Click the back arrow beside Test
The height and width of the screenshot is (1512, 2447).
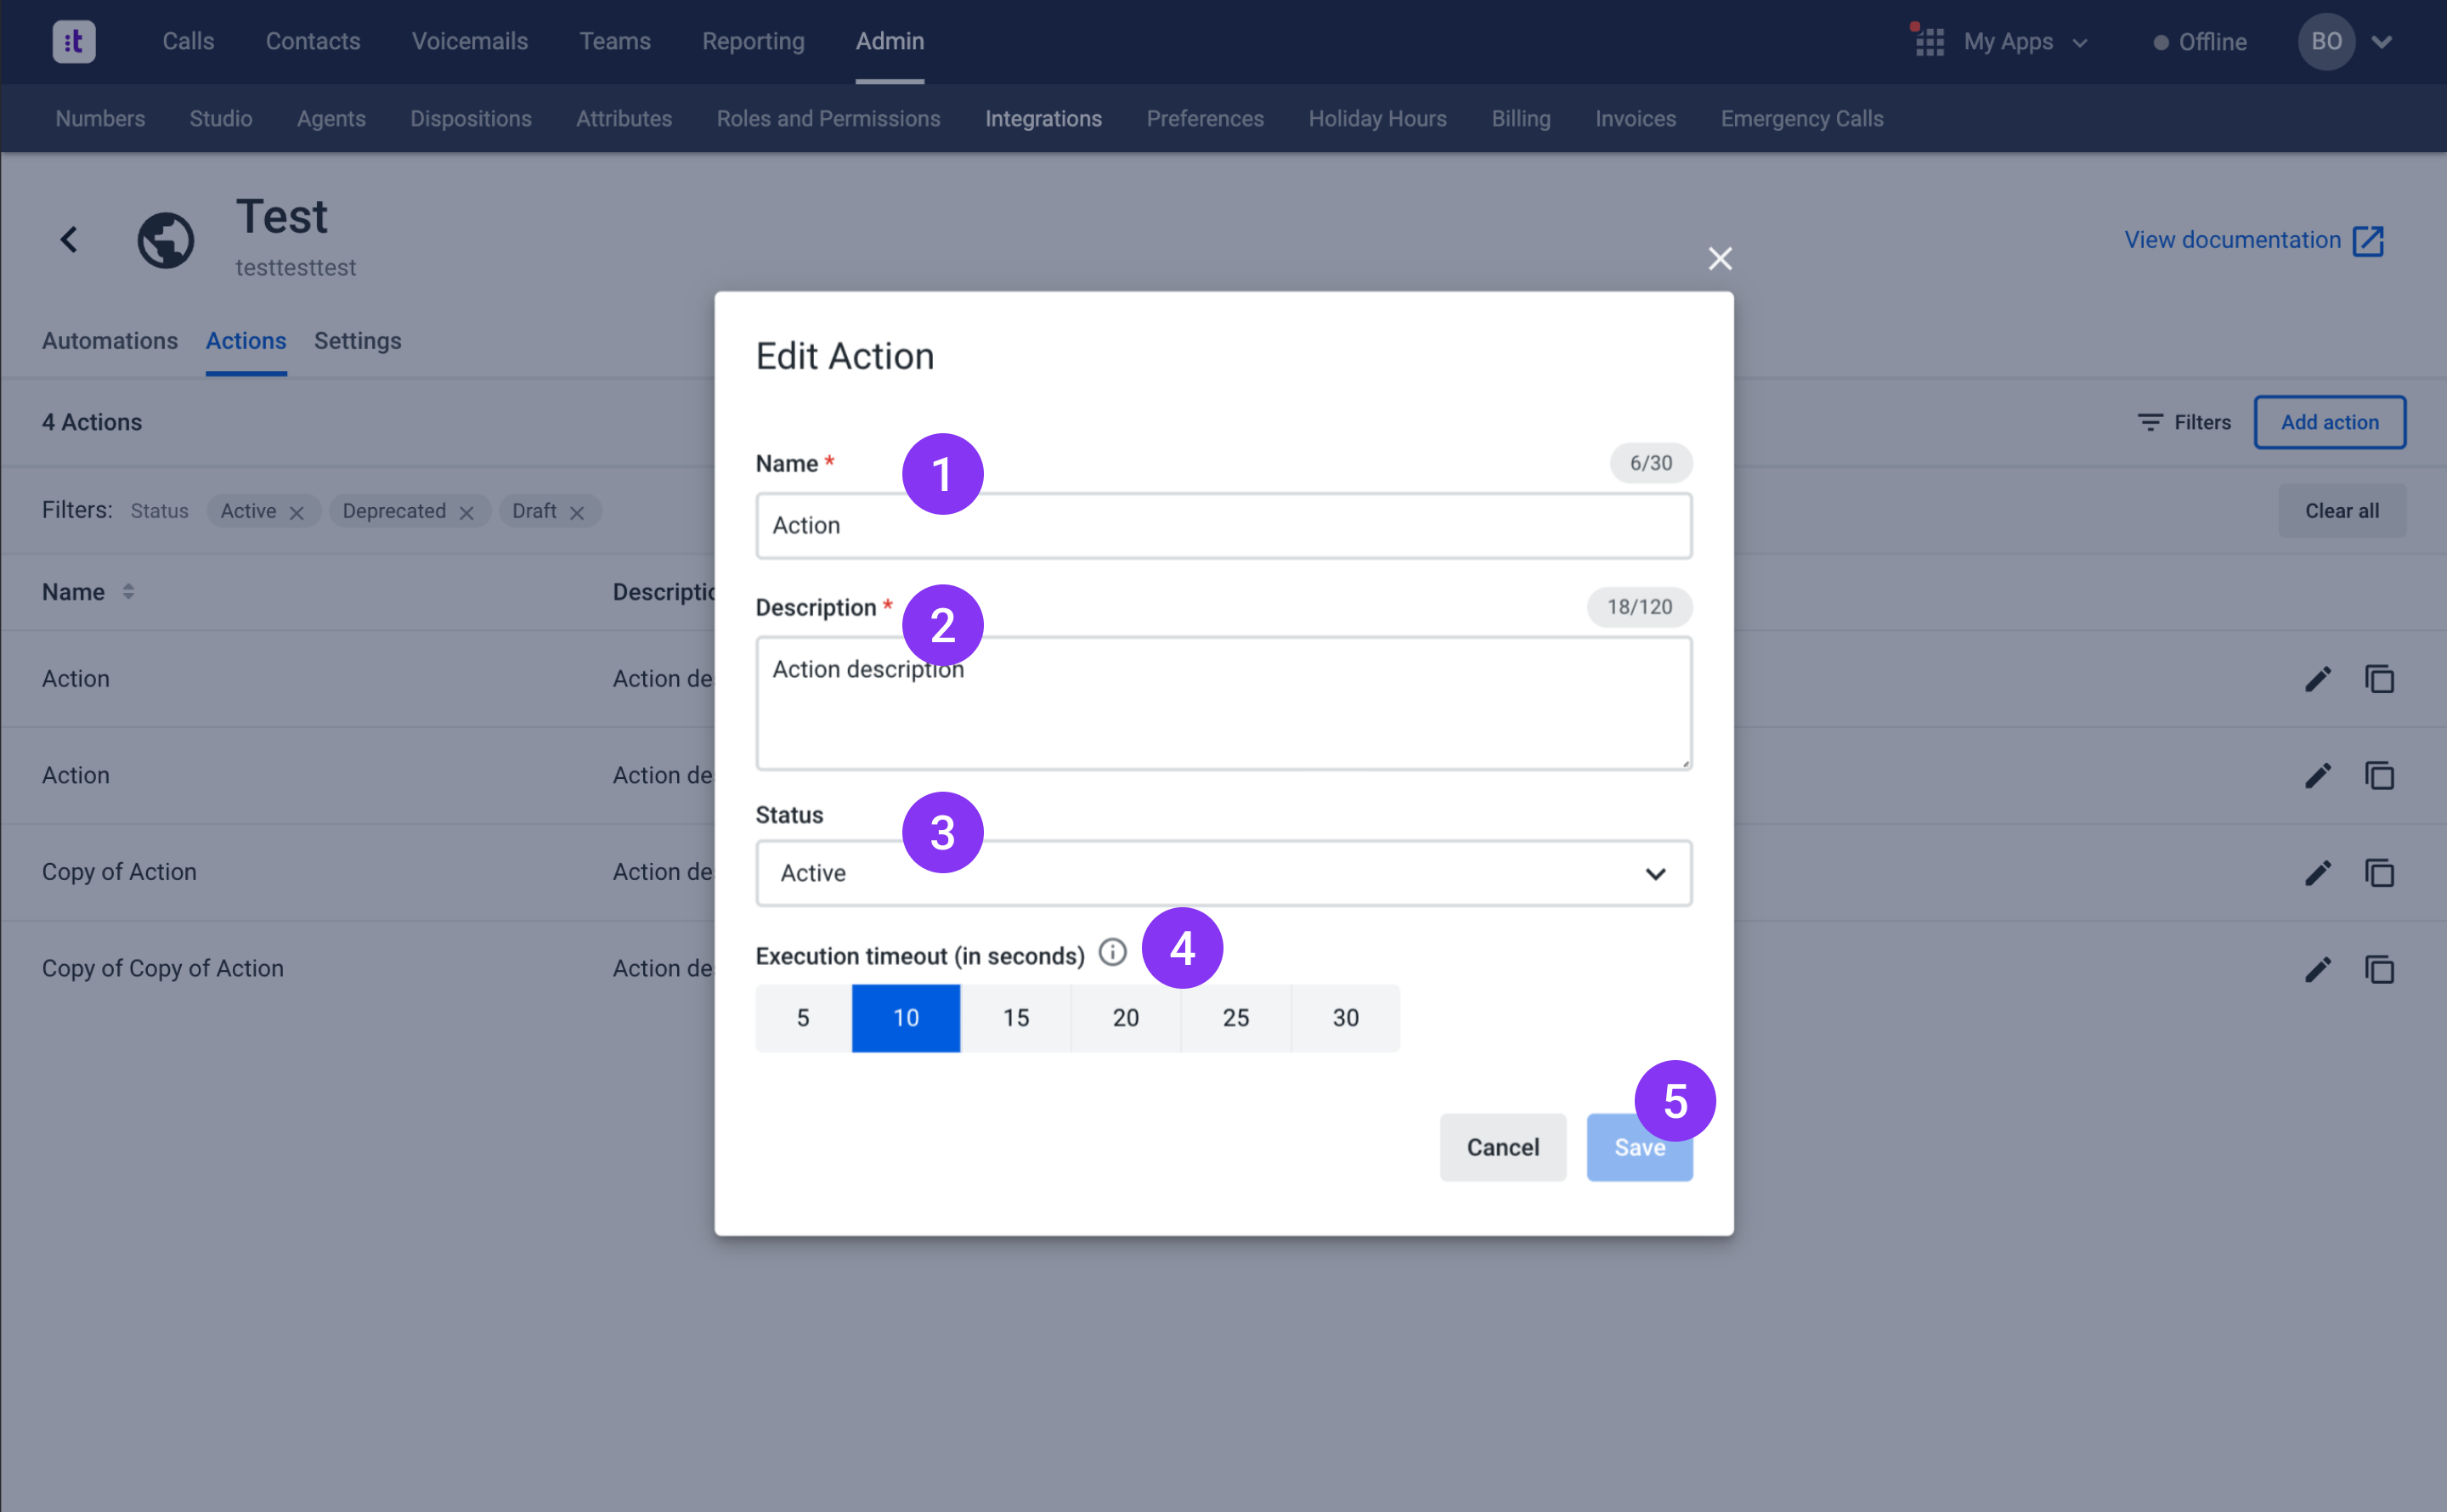click(69, 240)
